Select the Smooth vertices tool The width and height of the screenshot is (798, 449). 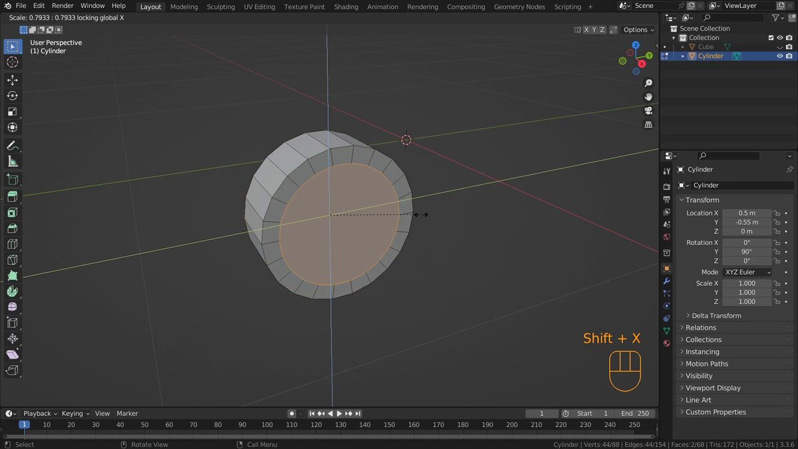[x=13, y=307]
